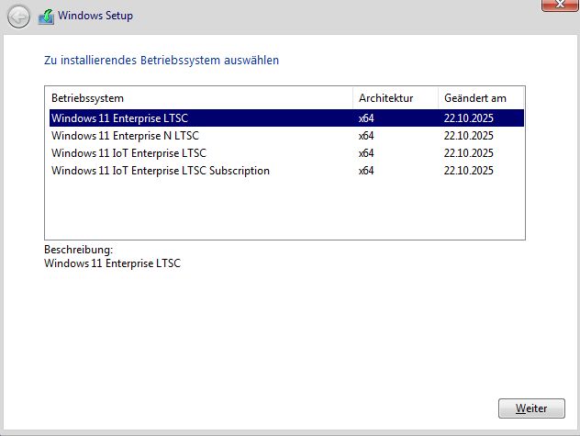
Task: Click x64 in the highlighted Enterprise LTSC row
Action: coord(366,118)
